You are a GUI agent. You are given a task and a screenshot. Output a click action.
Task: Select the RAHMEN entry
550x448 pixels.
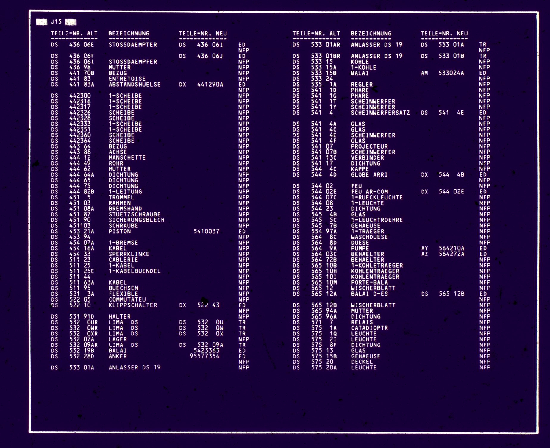coord(120,203)
